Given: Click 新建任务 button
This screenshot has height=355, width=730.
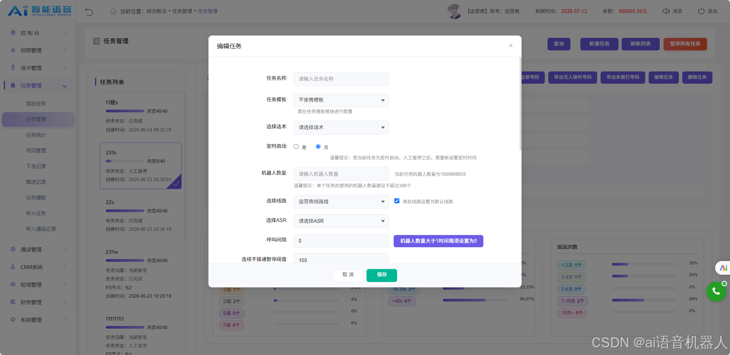Looking at the screenshot, I should (599, 44).
